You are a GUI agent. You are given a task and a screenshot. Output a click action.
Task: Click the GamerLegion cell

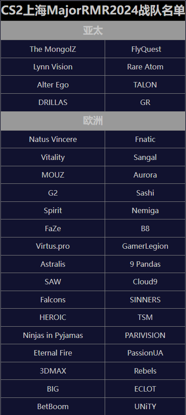tap(145, 246)
